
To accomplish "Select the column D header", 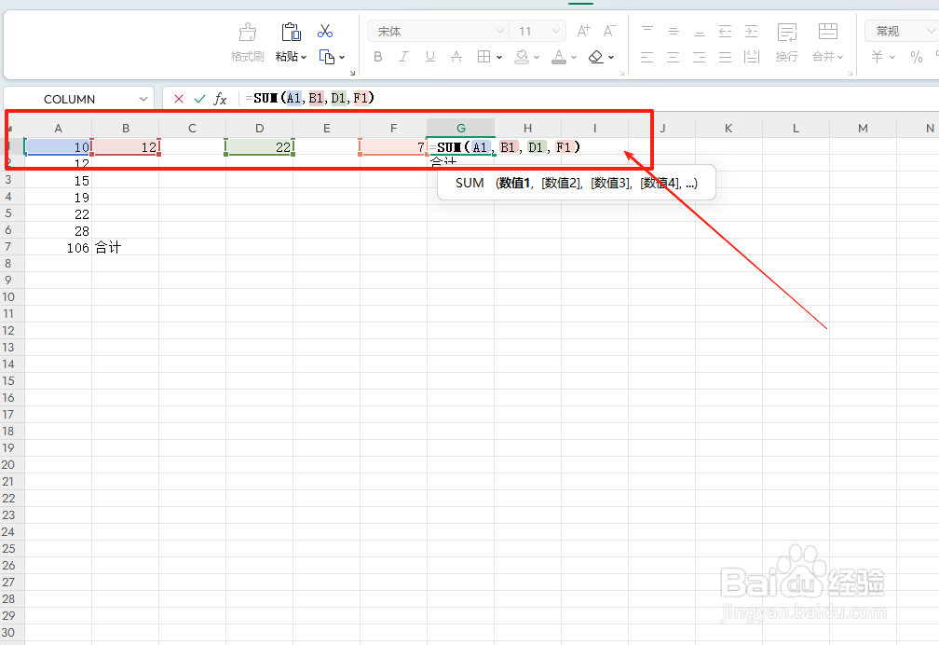I will coord(259,129).
